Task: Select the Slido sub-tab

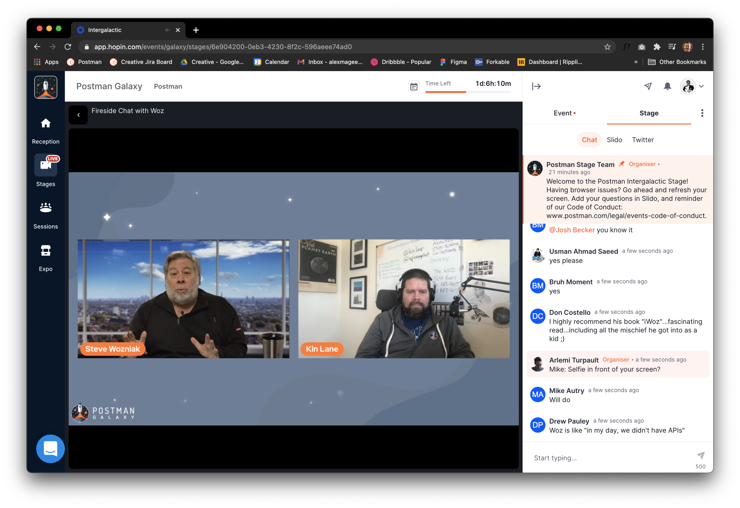Action: pos(614,140)
